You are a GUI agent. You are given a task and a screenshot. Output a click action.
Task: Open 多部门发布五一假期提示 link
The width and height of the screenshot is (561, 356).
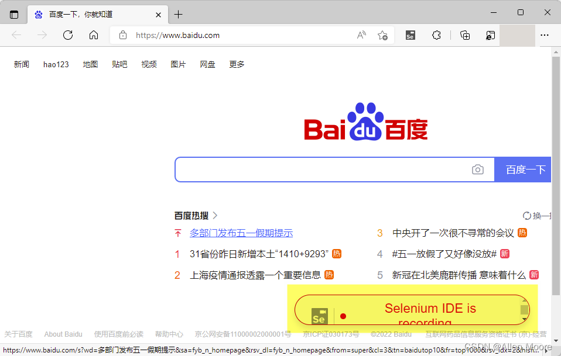[241, 233]
